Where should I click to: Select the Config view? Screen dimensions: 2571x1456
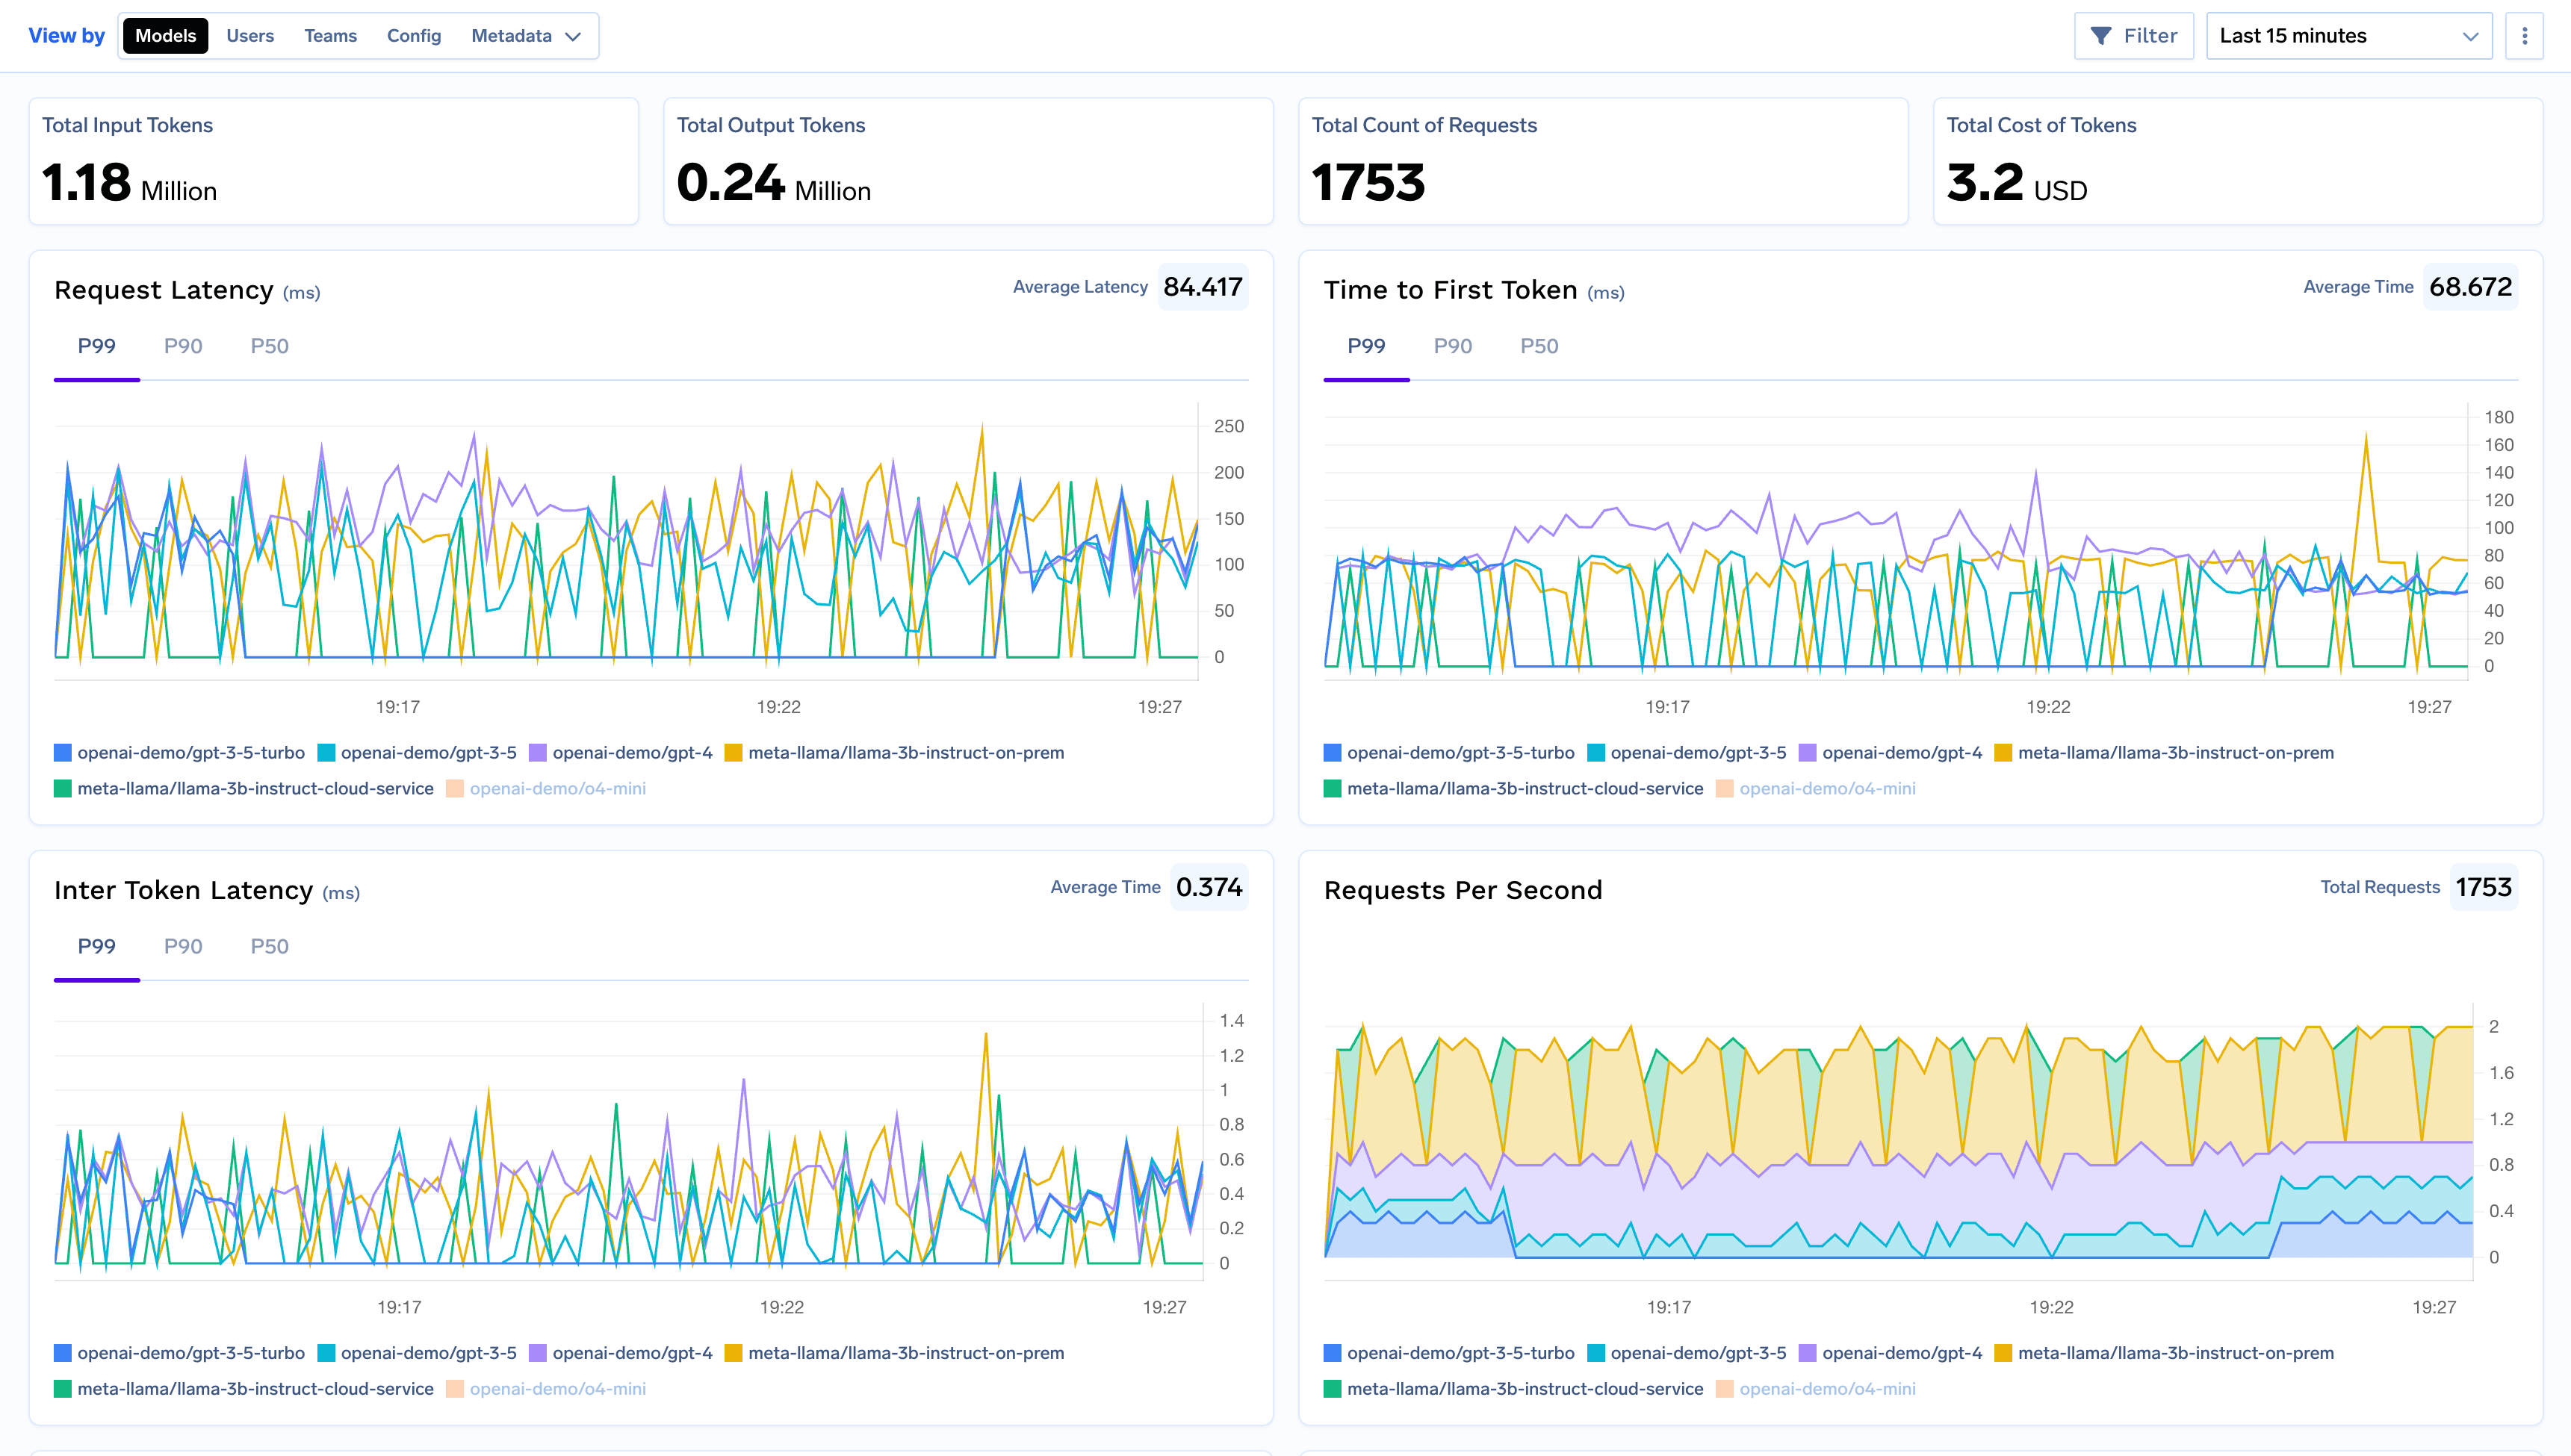pos(413,35)
